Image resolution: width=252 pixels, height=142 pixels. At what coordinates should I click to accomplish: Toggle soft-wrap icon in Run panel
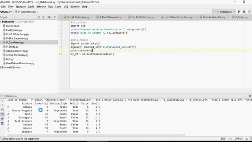click(x=2, y=110)
